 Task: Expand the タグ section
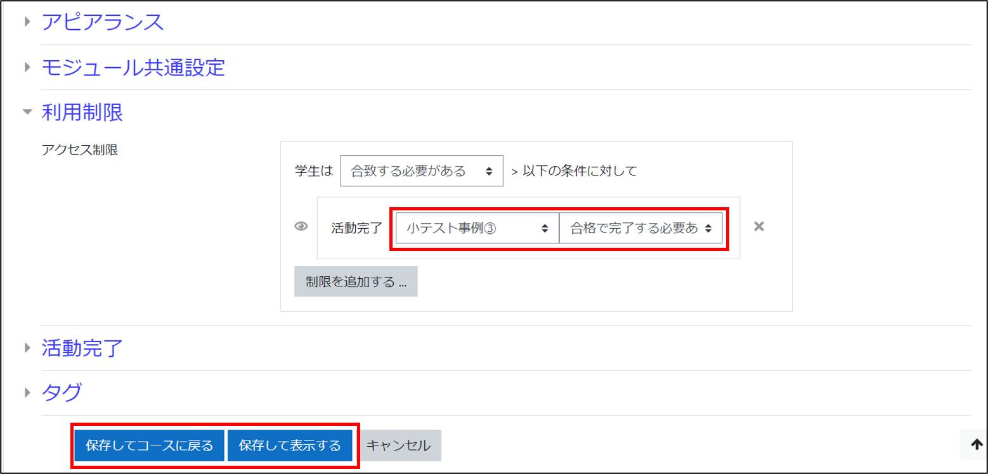27,393
